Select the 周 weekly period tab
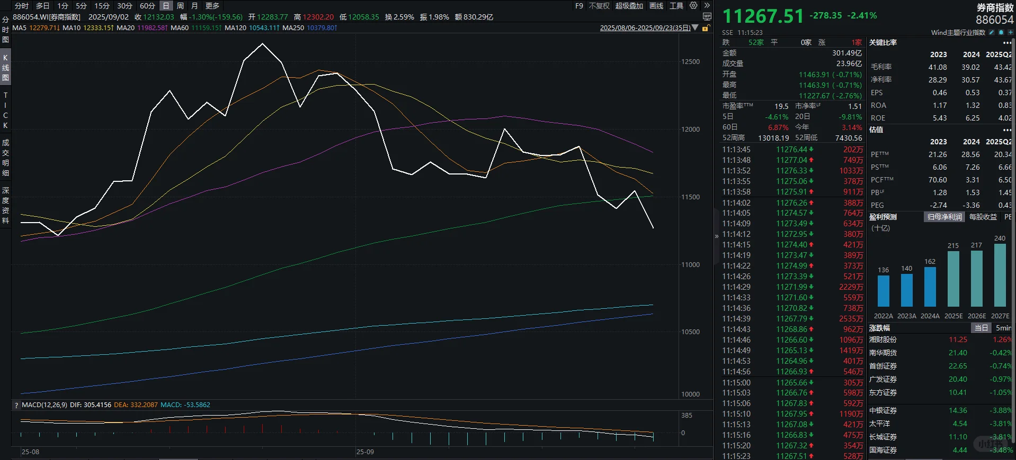This screenshot has width=1016, height=460. point(180,6)
